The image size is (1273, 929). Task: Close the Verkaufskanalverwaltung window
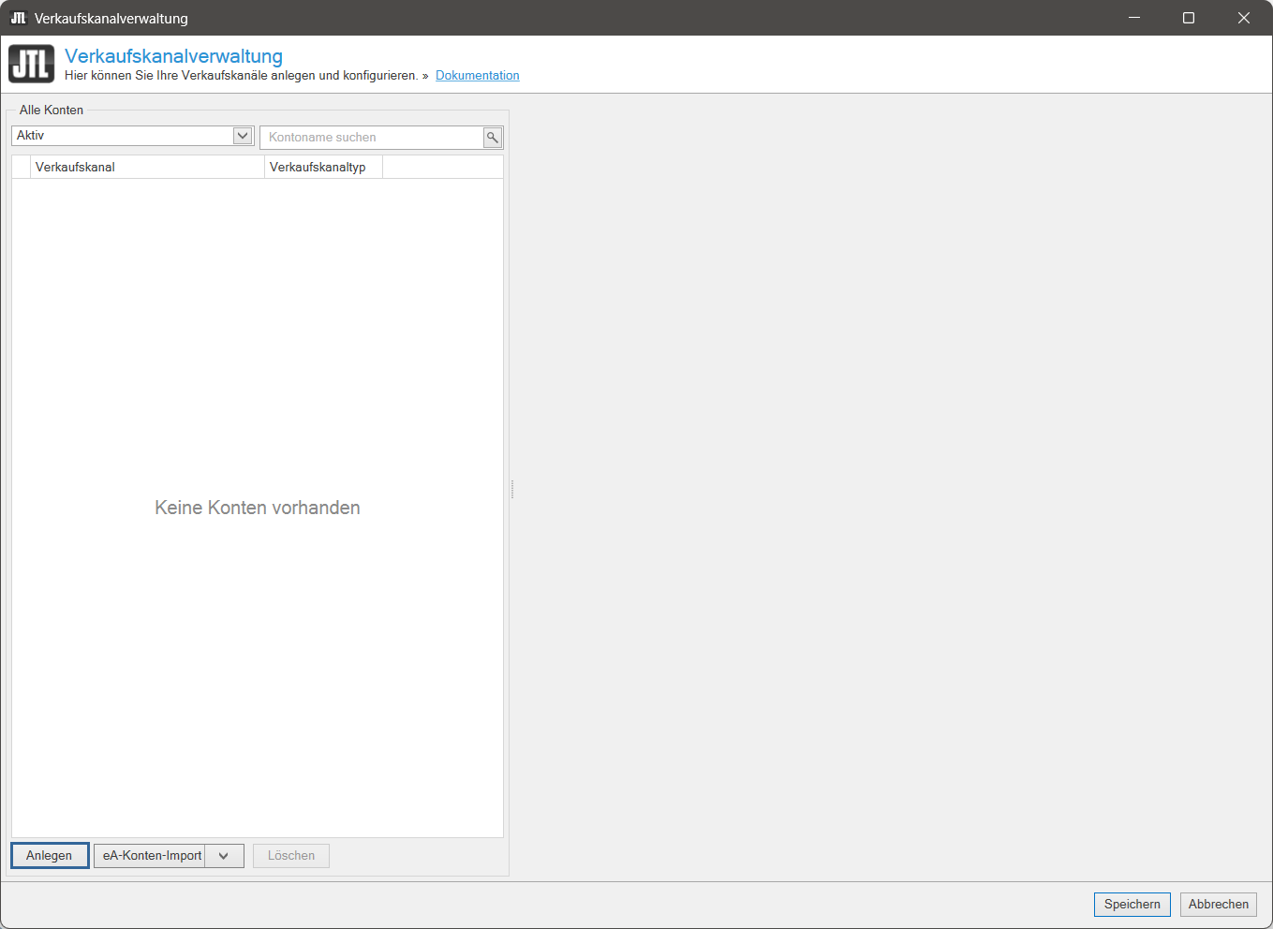pos(1243,18)
